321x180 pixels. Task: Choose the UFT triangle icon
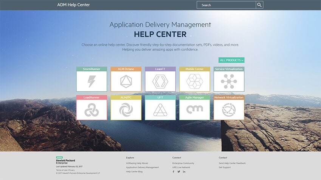pyautogui.click(x=160, y=110)
